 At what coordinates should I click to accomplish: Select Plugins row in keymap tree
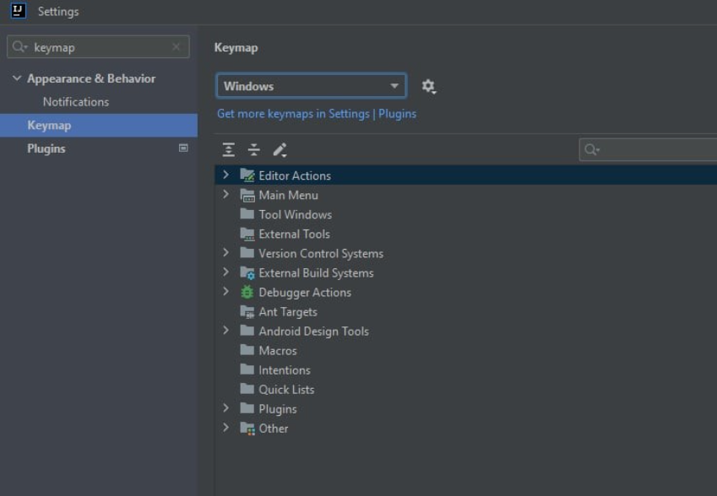[x=466, y=409]
